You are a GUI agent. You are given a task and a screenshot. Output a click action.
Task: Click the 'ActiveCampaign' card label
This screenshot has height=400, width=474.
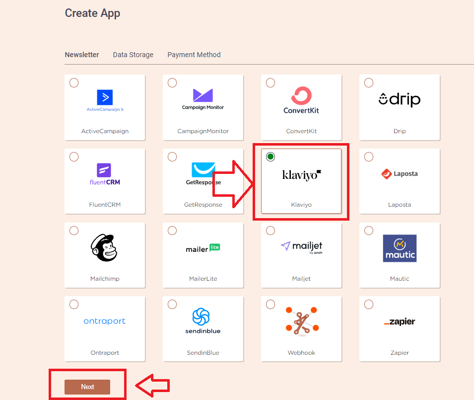[x=105, y=131]
